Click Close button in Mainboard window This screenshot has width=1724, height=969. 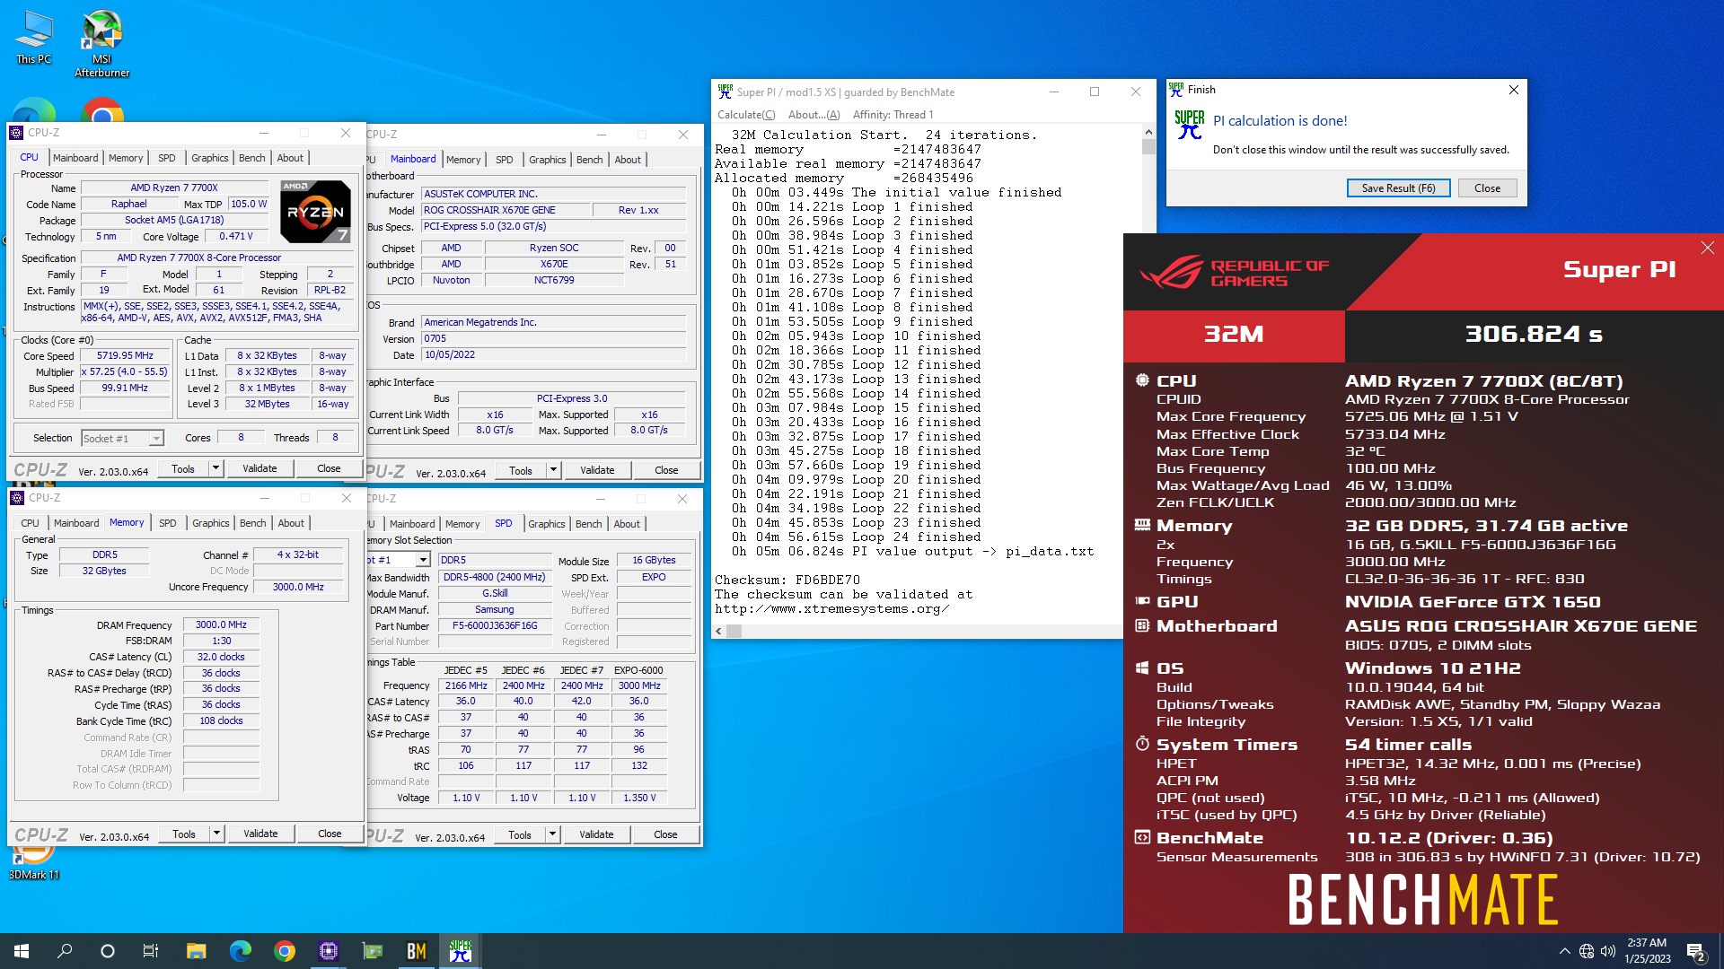[x=666, y=470]
